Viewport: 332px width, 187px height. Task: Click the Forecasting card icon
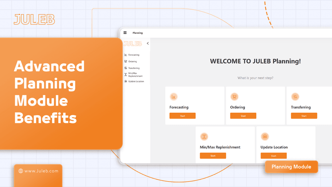pos(173,96)
